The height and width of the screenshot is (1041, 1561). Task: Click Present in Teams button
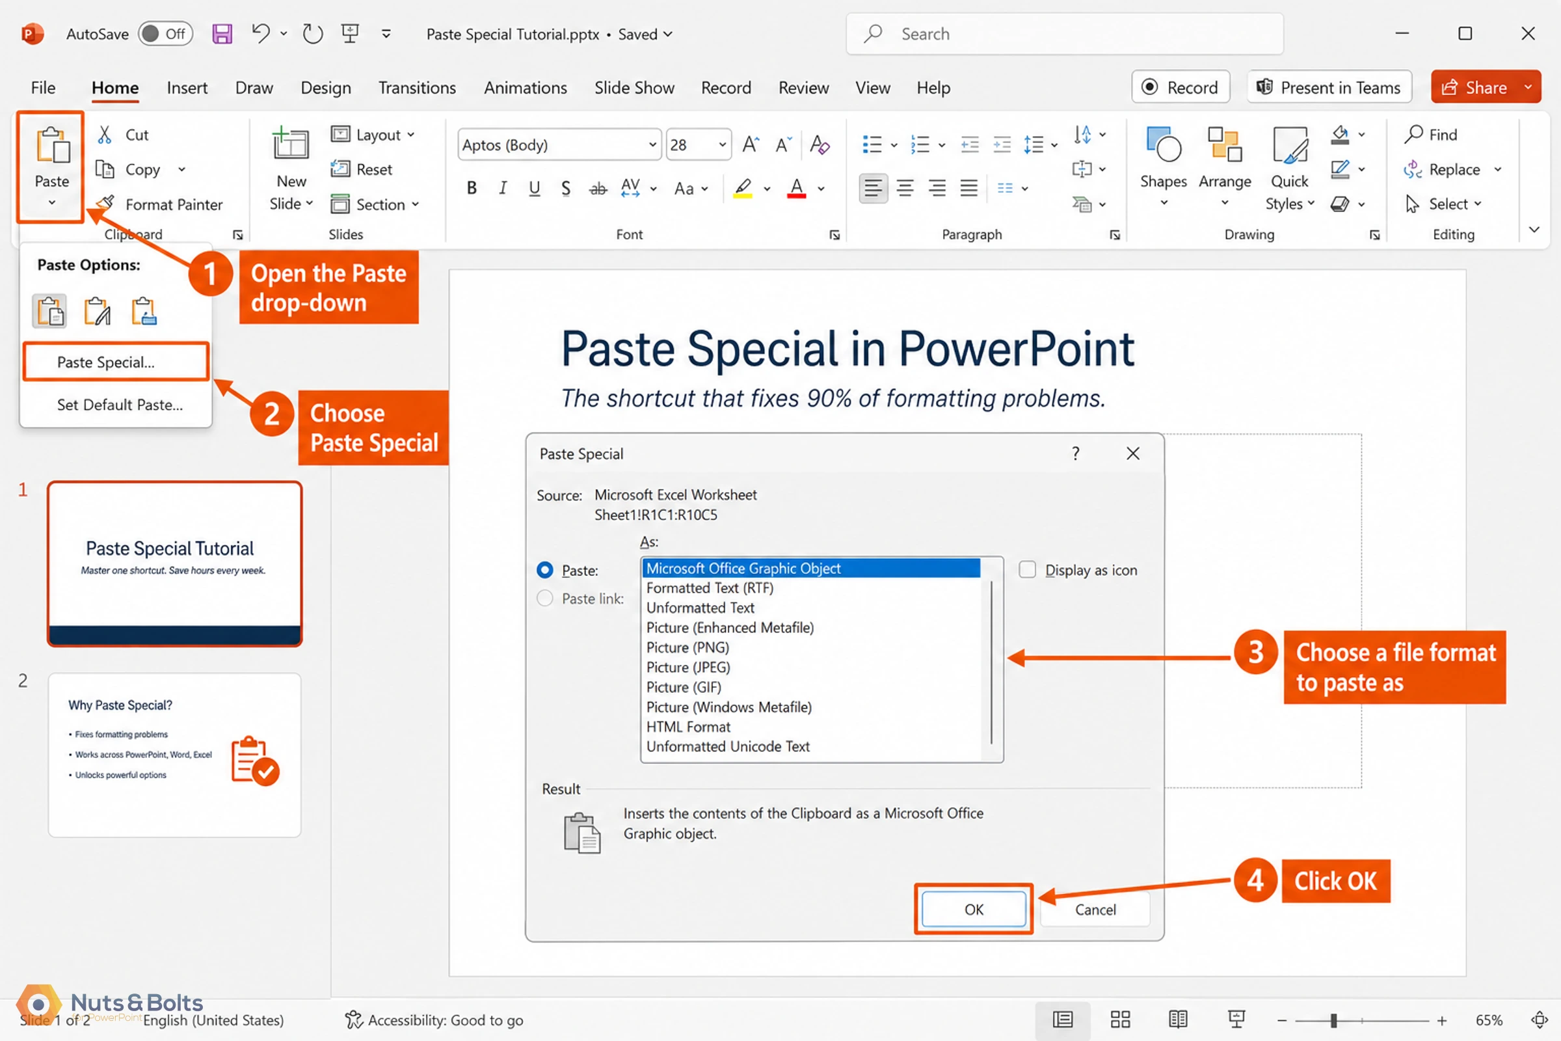click(1329, 87)
